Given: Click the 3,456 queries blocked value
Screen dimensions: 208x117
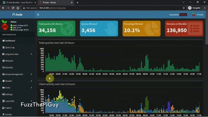Looking at the screenshot, I should click(88, 30).
